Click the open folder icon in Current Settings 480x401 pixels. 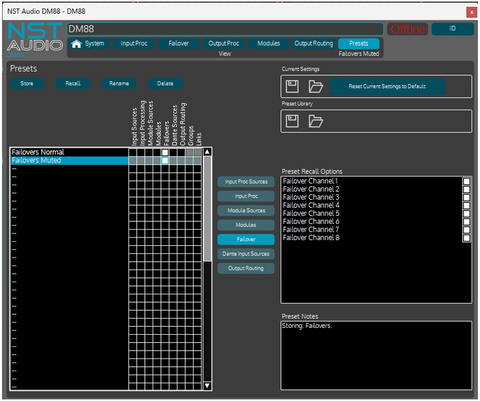point(315,86)
